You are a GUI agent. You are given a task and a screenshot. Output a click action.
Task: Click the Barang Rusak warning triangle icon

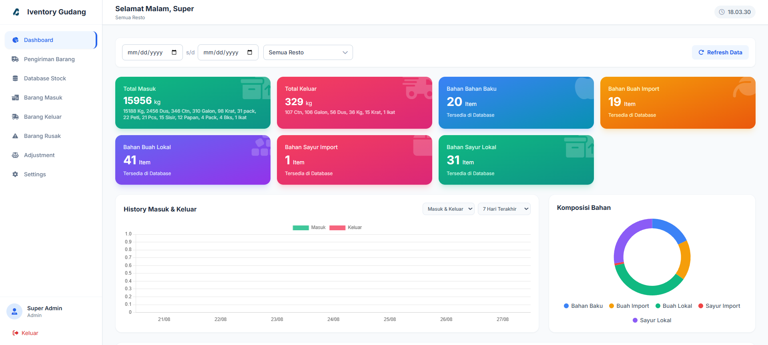click(x=15, y=136)
